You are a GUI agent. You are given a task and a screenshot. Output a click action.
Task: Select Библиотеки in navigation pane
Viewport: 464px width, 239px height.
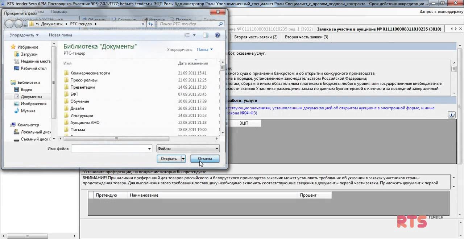[29, 83]
